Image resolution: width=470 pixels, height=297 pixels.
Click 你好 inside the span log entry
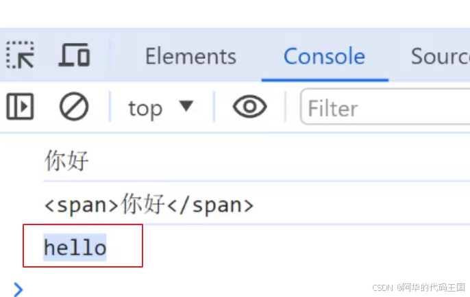143,204
